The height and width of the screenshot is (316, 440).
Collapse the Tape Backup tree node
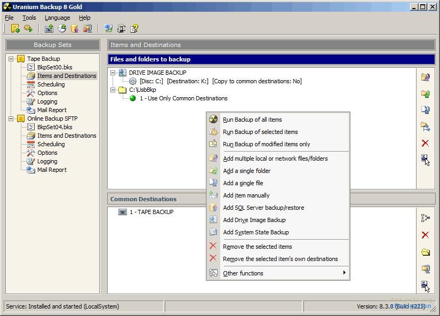11,59
